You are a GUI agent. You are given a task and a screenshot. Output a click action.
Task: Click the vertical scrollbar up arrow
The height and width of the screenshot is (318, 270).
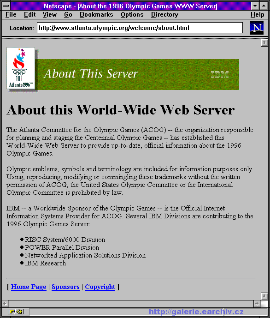(x=264, y=43)
